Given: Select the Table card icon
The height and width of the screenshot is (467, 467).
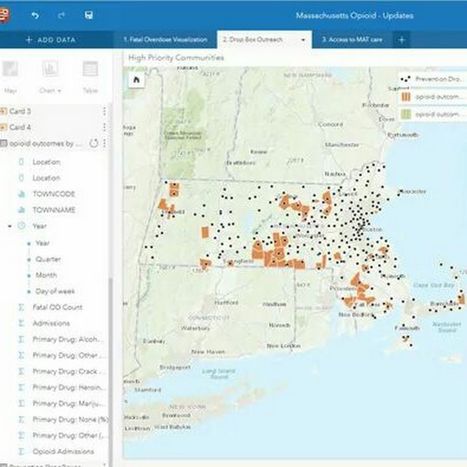Looking at the screenshot, I should tap(90, 70).
